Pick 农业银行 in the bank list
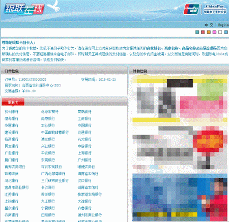The width and height of the screenshot is (229, 222). tap(48, 125)
